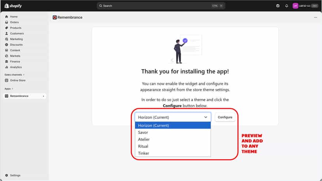Open the three-dot more actions menu
The height and width of the screenshot is (181, 322).
[x=315, y=17]
